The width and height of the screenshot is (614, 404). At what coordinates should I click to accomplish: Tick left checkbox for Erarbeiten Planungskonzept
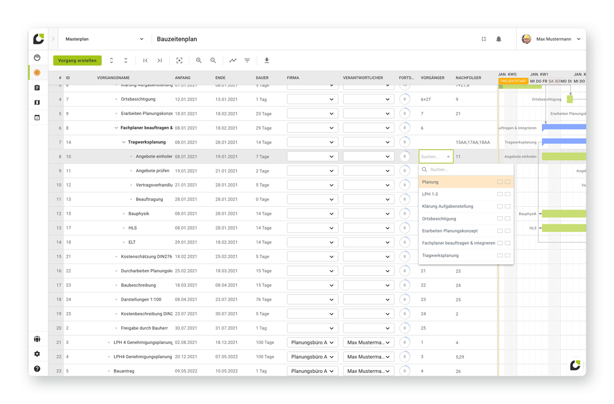(500, 231)
